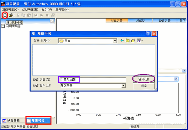Create a new folder in dialog
The width and height of the screenshot is (188, 130).
(133, 41)
